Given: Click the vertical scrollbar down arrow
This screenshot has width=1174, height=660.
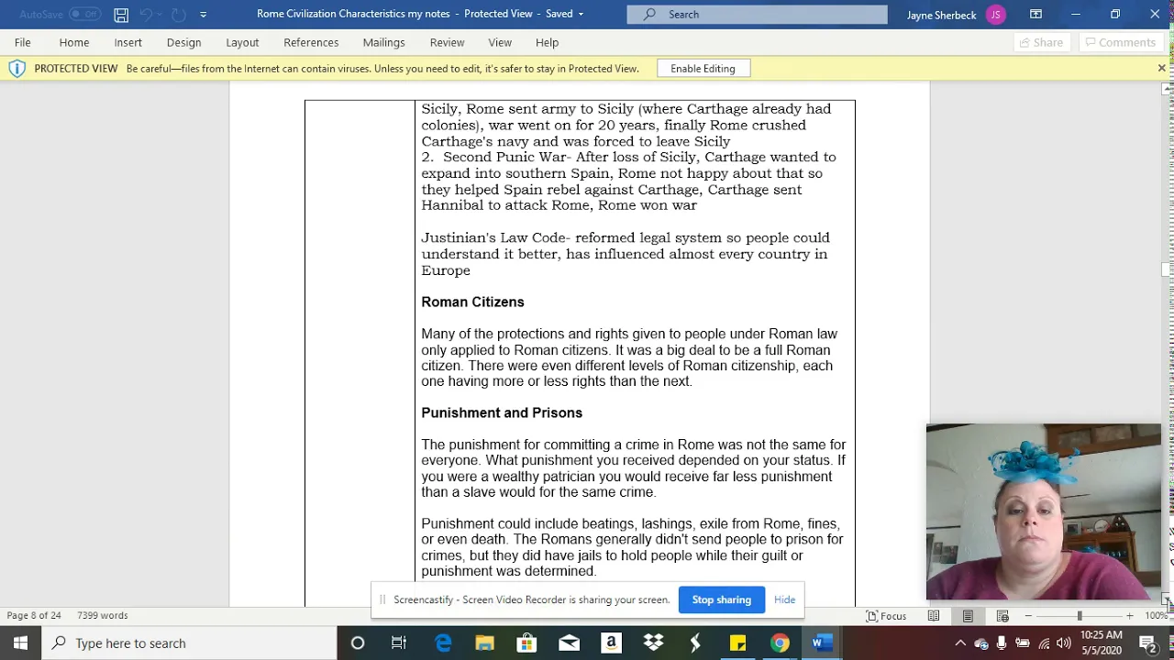Looking at the screenshot, I should tap(1167, 599).
